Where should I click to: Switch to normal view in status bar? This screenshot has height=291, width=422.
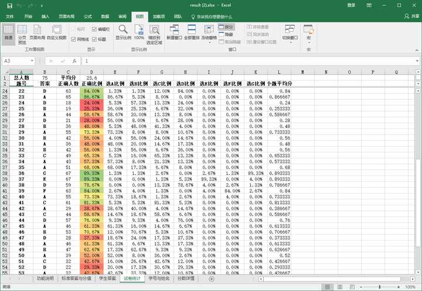327,287
